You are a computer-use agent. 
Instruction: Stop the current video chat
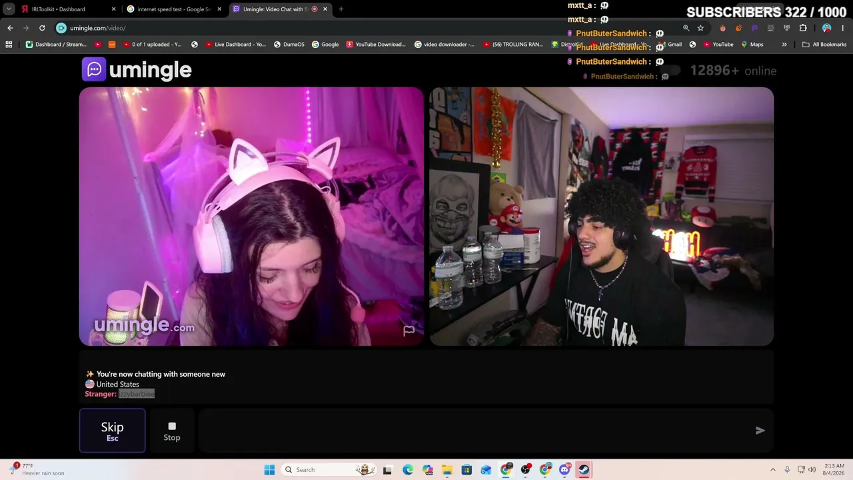click(x=172, y=431)
